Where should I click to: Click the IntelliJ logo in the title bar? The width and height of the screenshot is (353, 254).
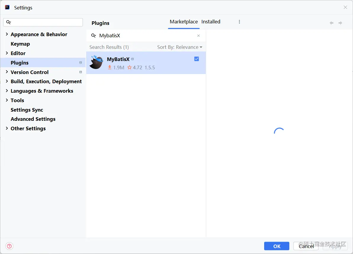(x=7, y=7)
